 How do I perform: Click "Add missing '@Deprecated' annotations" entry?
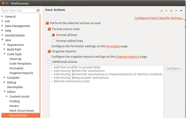click(81, 78)
